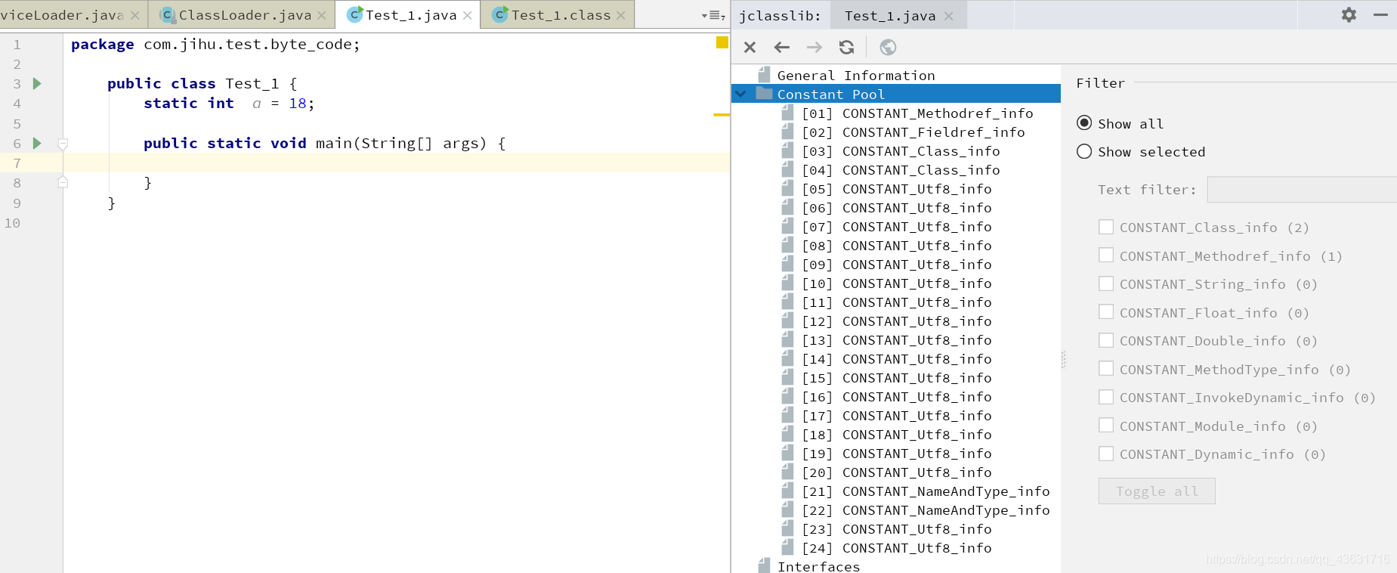The height and width of the screenshot is (573, 1397).
Task: Check CONSTANT_Dynamic_info (0) filter
Action: click(x=1106, y=454)
